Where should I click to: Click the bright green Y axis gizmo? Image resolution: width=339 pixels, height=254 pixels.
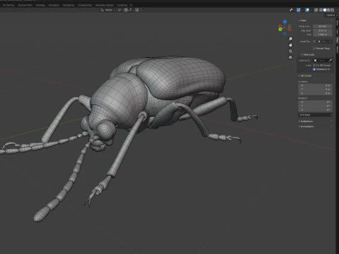[280, 29]
